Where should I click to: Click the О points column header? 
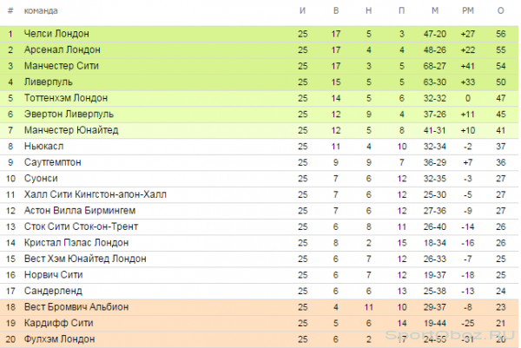click(x=501, y=11)
